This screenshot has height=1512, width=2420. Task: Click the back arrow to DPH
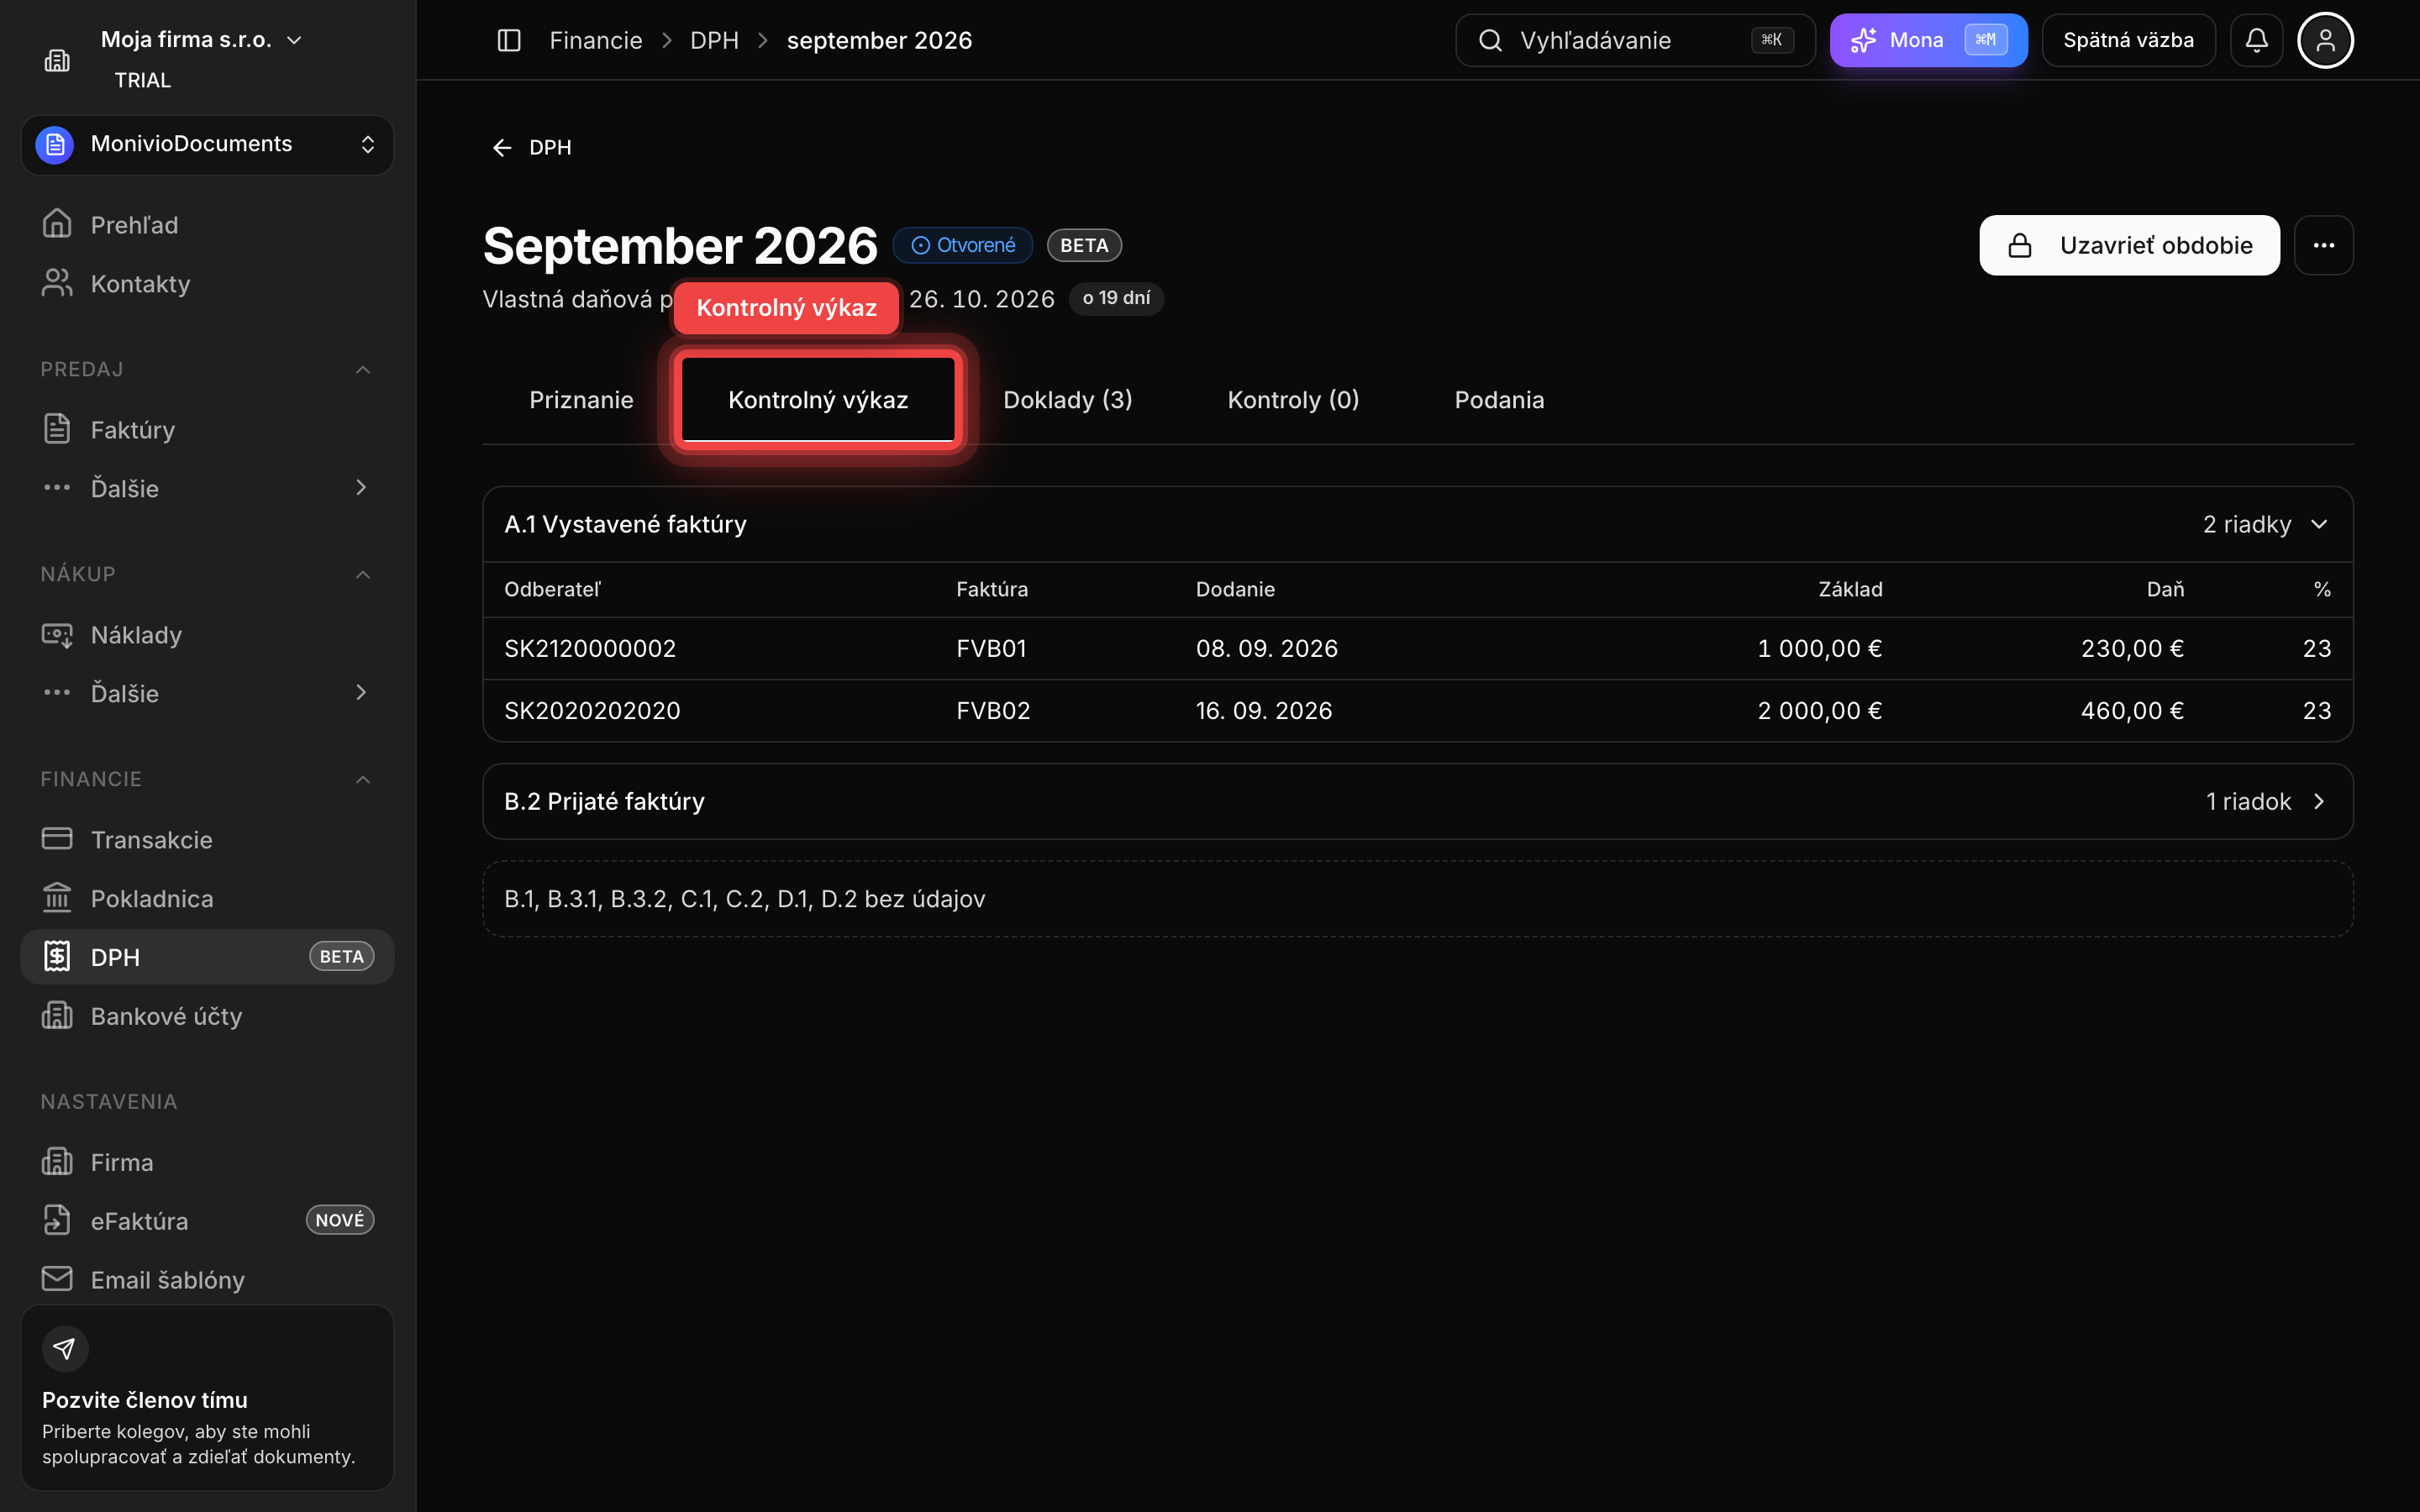point(502,148)
